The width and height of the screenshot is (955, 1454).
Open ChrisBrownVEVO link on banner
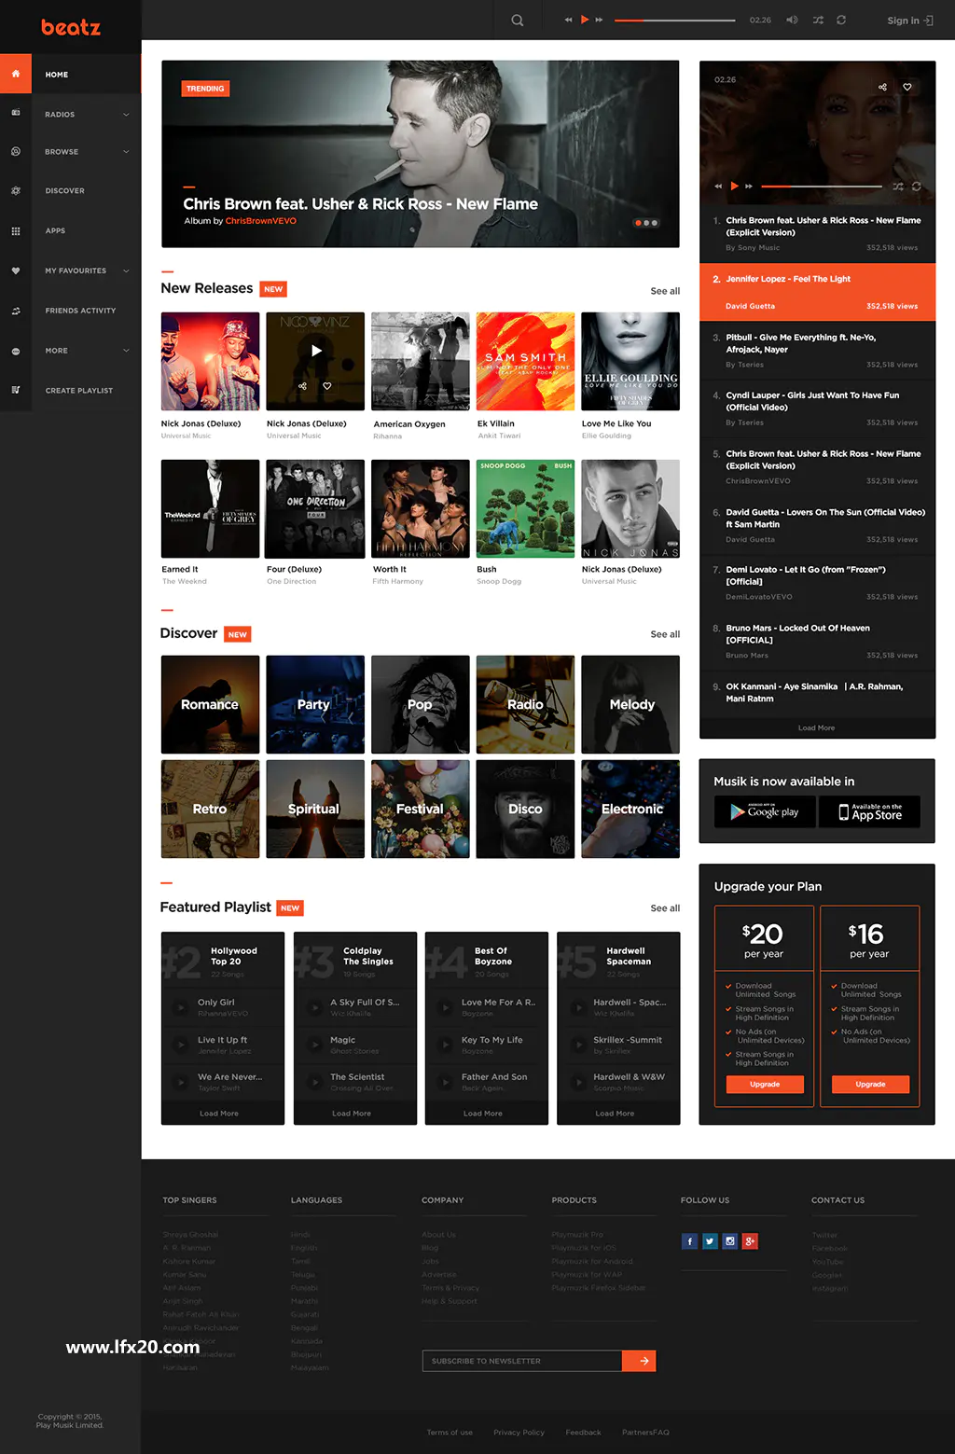pos(261,221)
